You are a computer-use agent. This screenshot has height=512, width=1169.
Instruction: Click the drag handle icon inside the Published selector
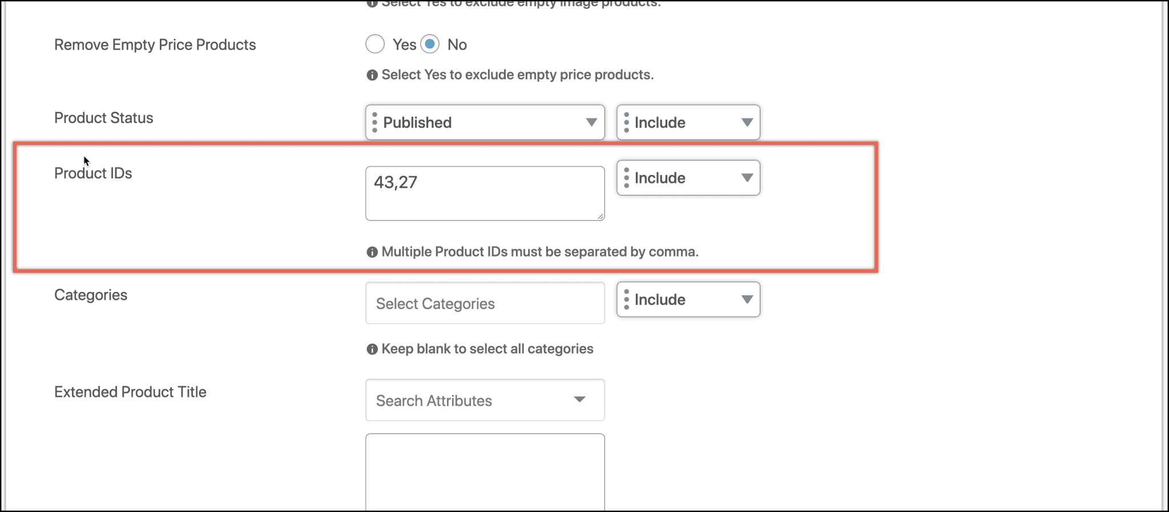point(376,122)
